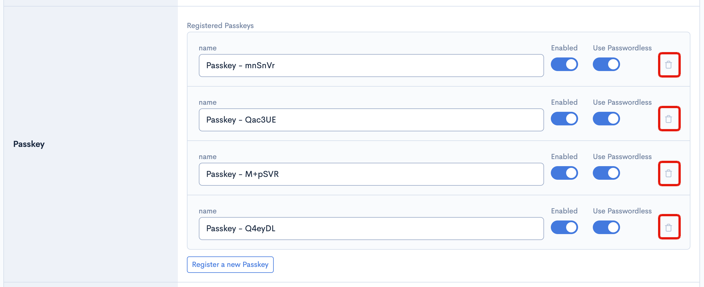Disable the Enabled toggle for Passkey mnSnVr
The height and width of the screenshot is (287, 704).
tap(564, 65)
